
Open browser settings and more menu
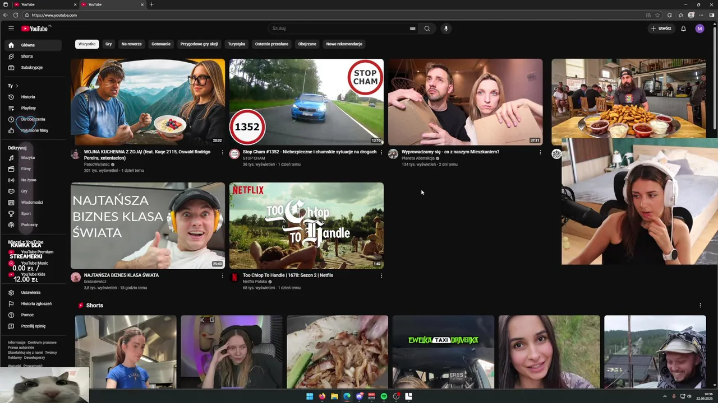click(701, 15)
